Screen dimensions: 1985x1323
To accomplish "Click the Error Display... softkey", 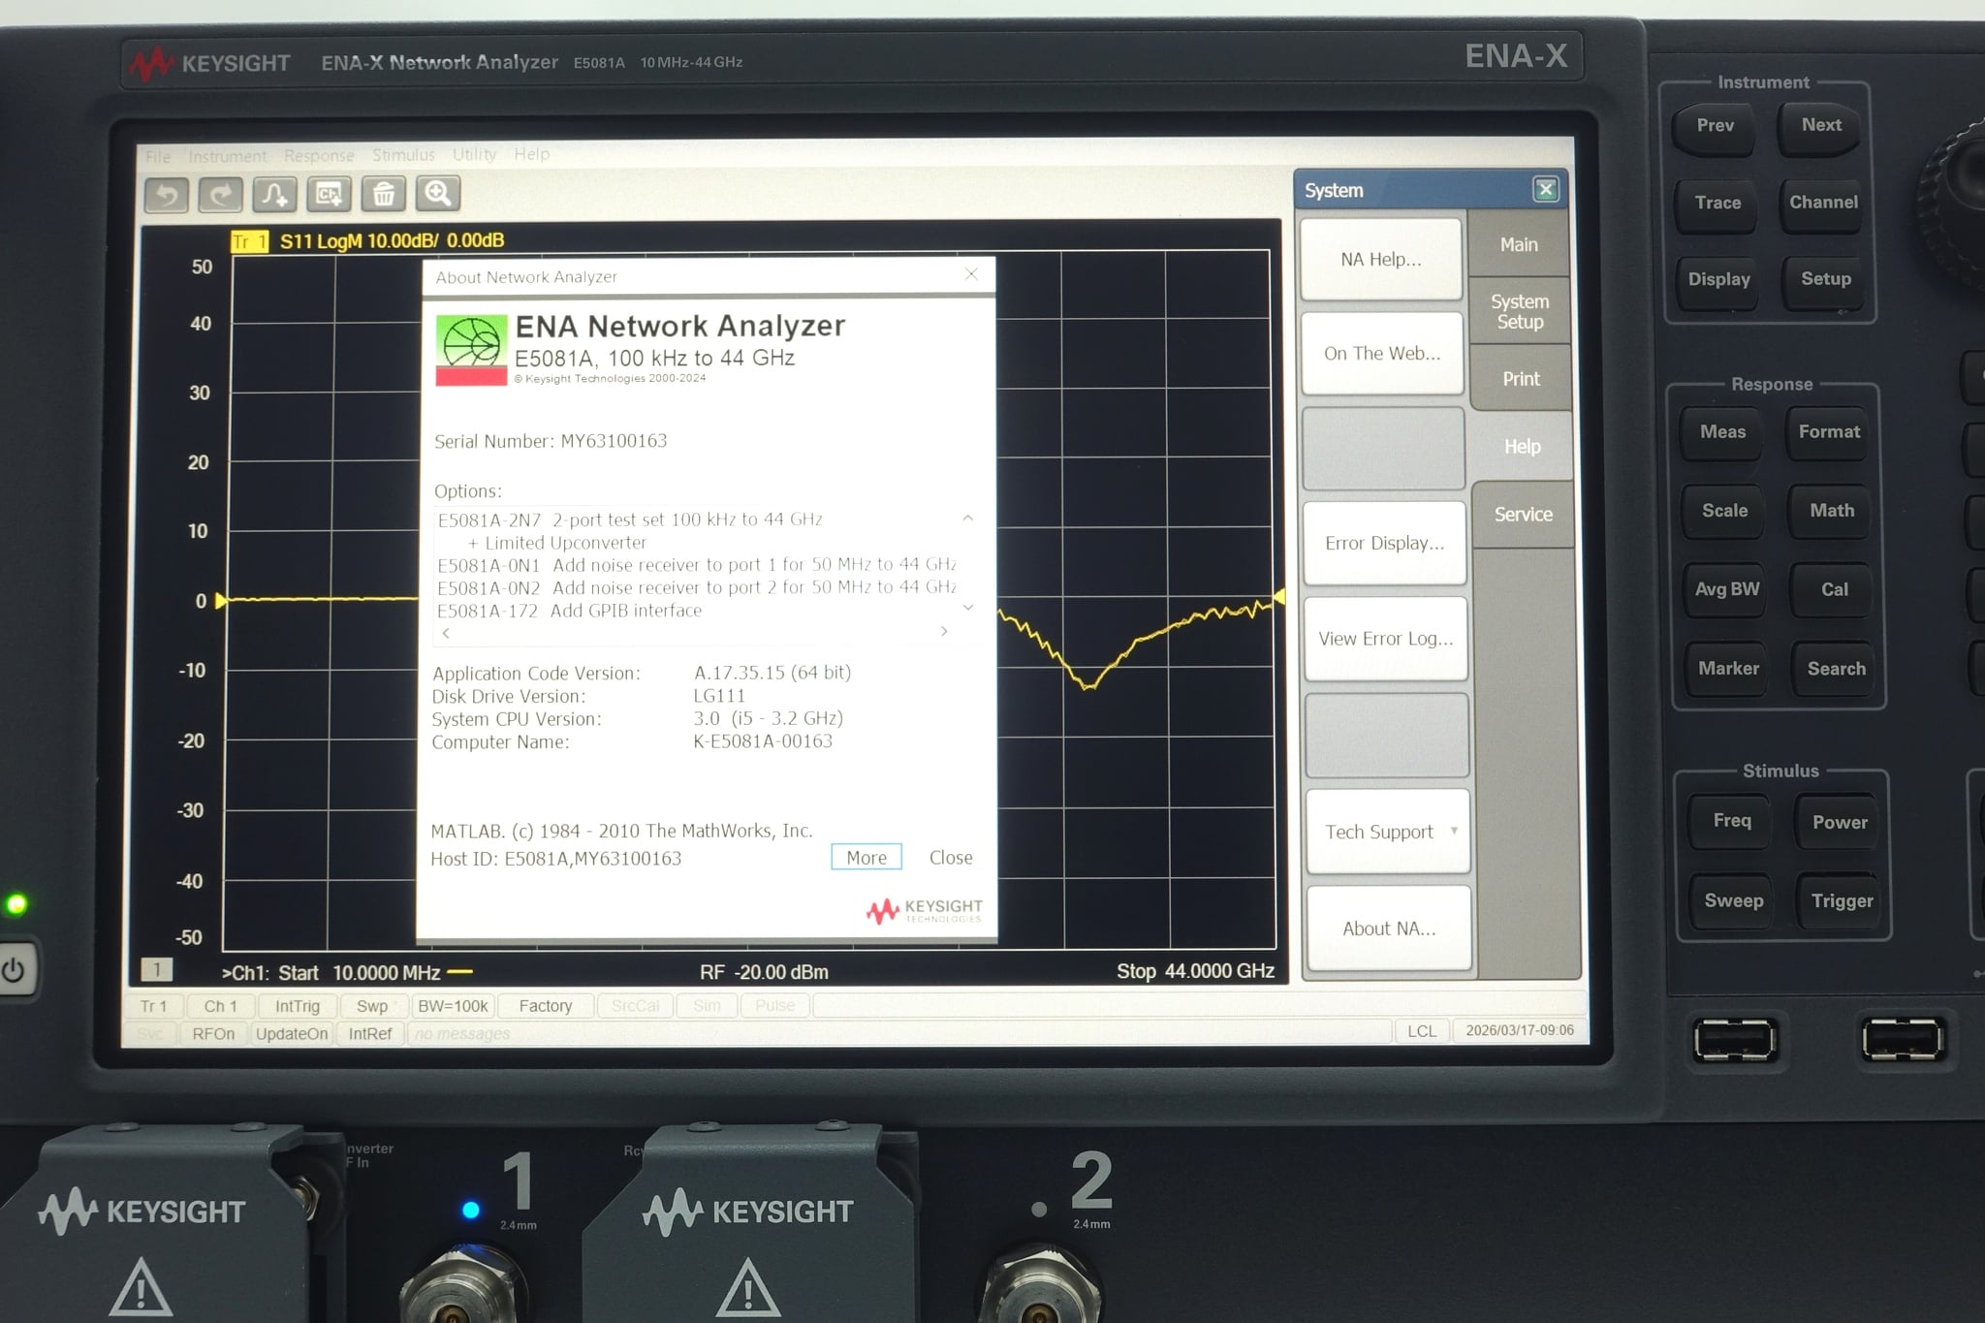I will 1384,543.
